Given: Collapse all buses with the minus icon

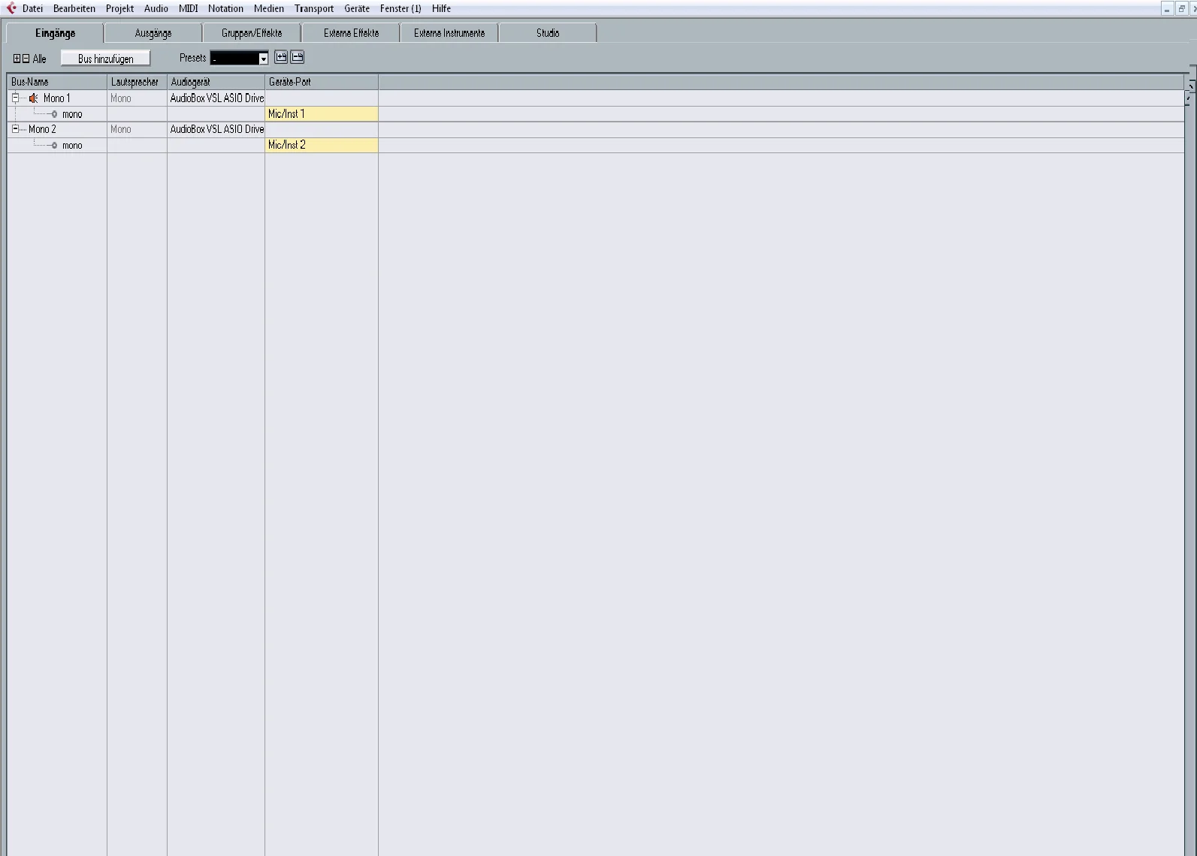Looking at the screenshot, I should pos(26,59).
